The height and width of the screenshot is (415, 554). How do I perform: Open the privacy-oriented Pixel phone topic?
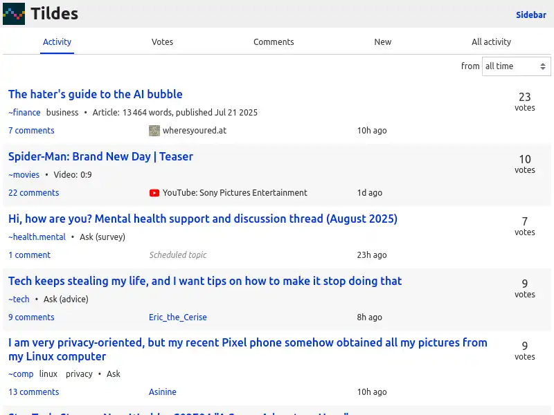(248, 349)
